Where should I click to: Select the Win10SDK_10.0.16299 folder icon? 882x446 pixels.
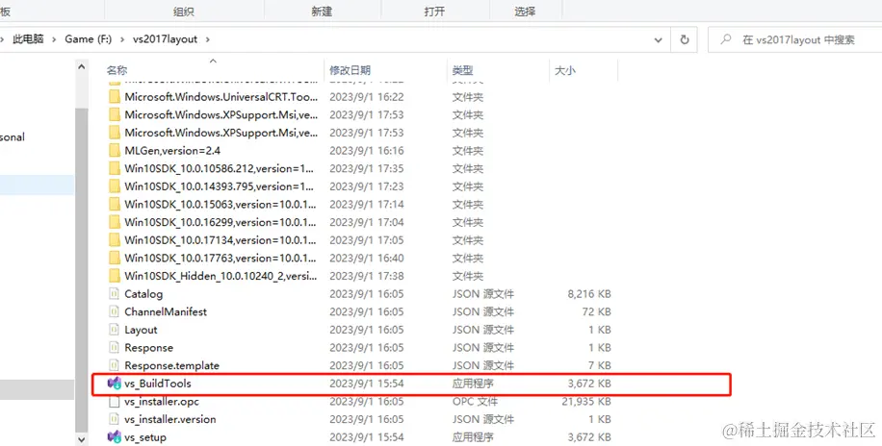pos(115,222)
